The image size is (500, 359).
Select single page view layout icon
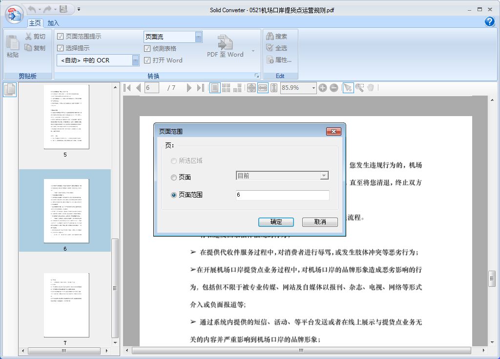click(x=215, y=88)
